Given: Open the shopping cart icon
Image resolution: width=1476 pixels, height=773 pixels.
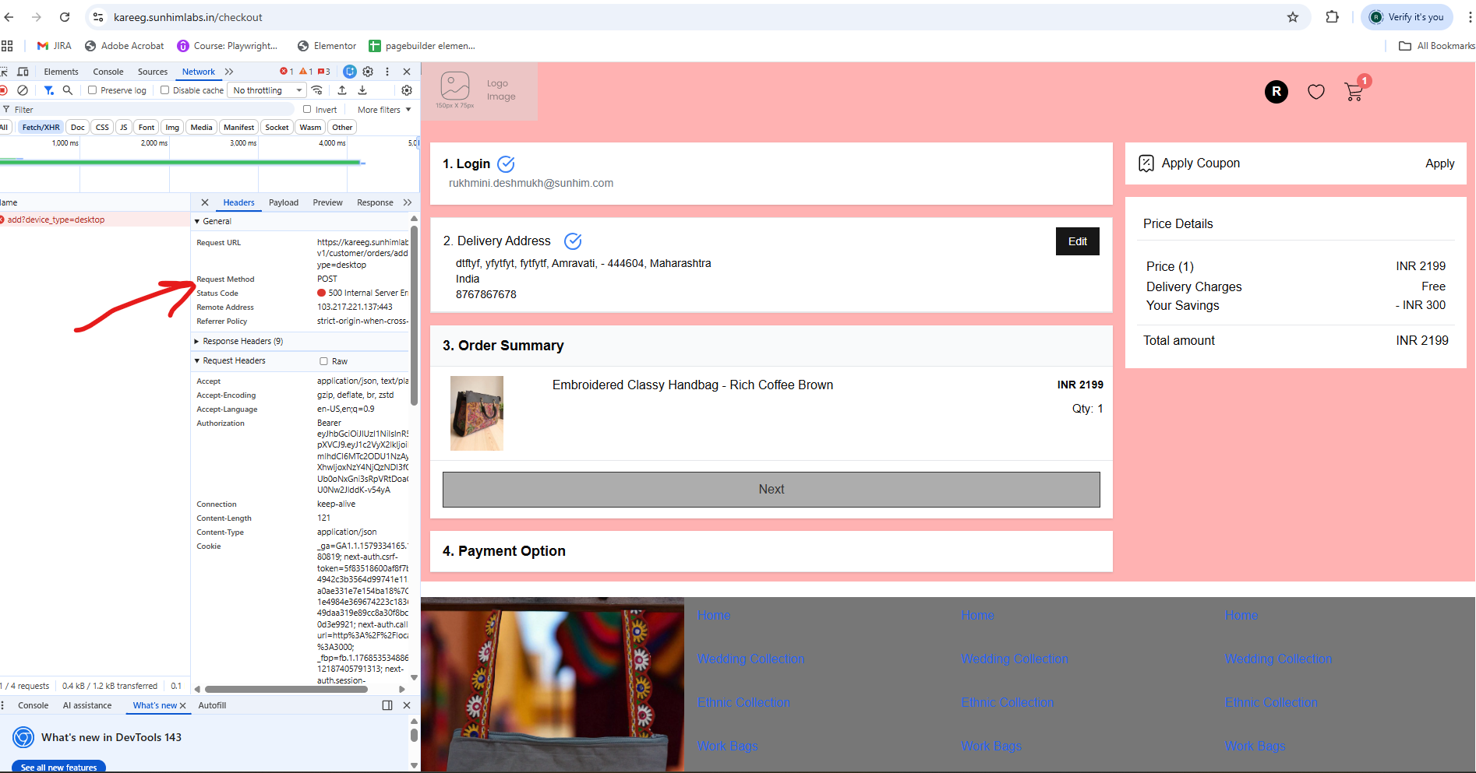Looking at the screenshot, I should (1354, 92).
